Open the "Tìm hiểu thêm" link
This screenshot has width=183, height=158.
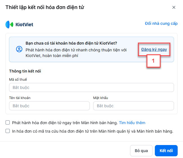click(132, 123)
